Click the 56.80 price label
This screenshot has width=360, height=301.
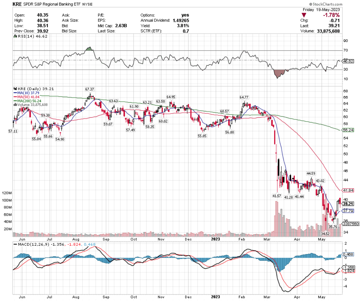point(230,132)
